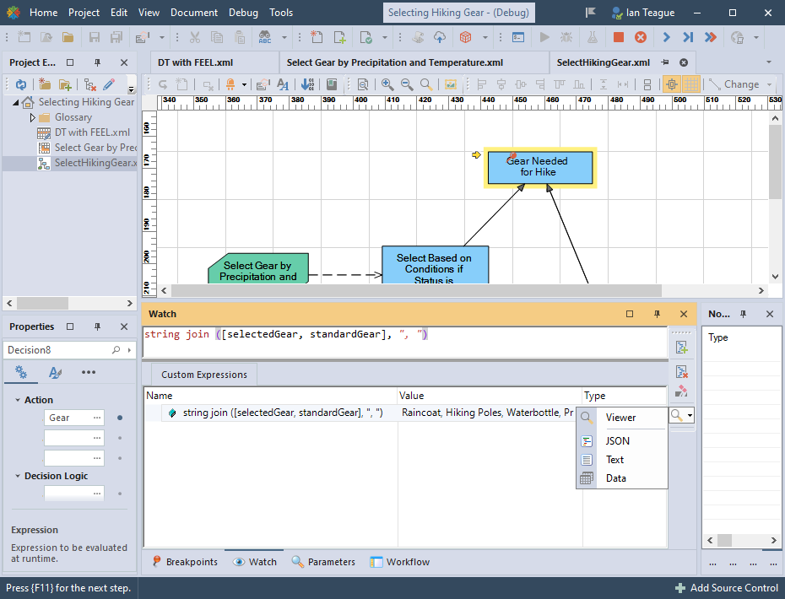
Task: Click the Ian Teague user button
Action: click(643, 13)
